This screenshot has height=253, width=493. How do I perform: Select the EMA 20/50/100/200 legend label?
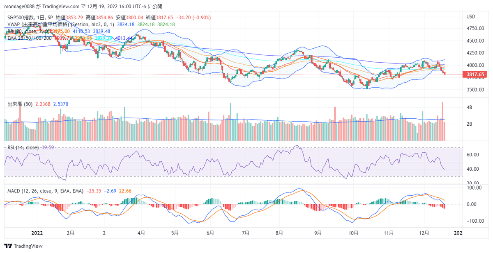pos(30,38)
